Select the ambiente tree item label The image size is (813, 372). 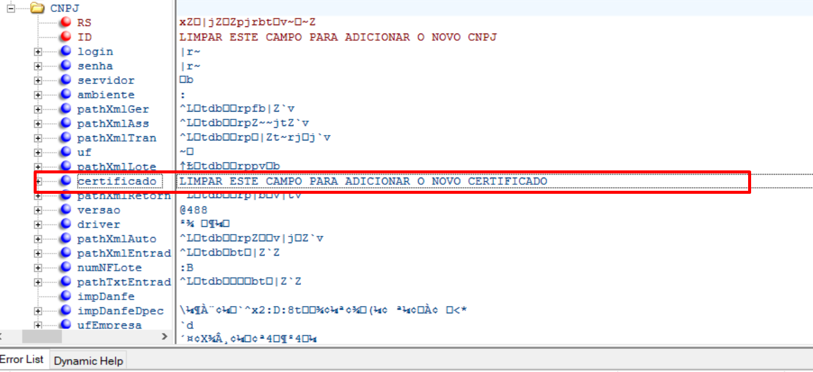[106, 95]
